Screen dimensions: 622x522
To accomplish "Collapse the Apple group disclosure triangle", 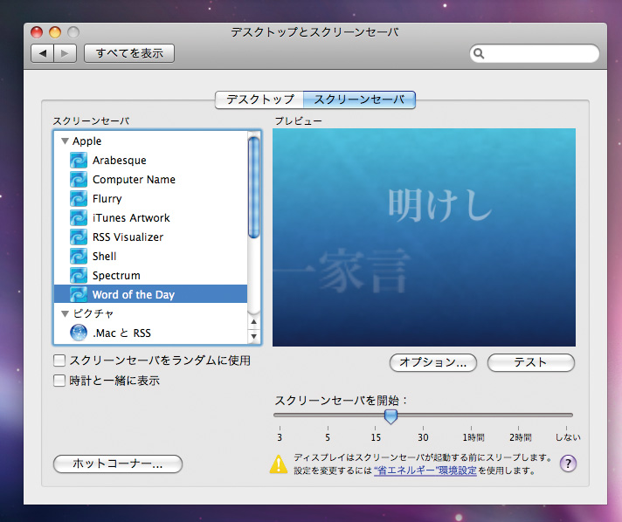I will click(x=65, y=141).
